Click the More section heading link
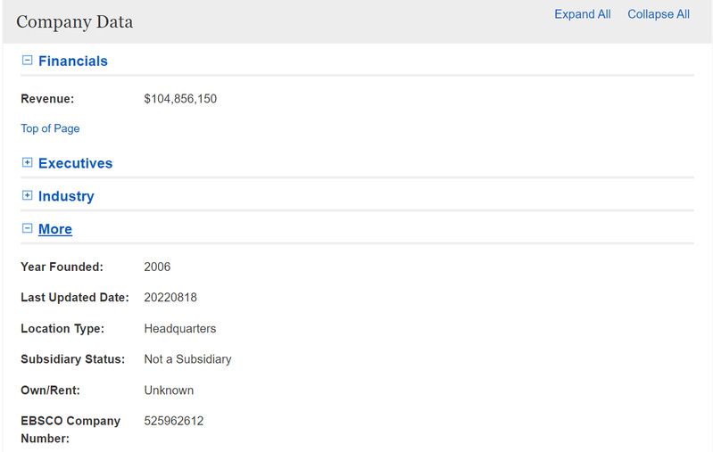Image resolution: width=713 pixels, height=452 pixels. [x=55, y=229]
